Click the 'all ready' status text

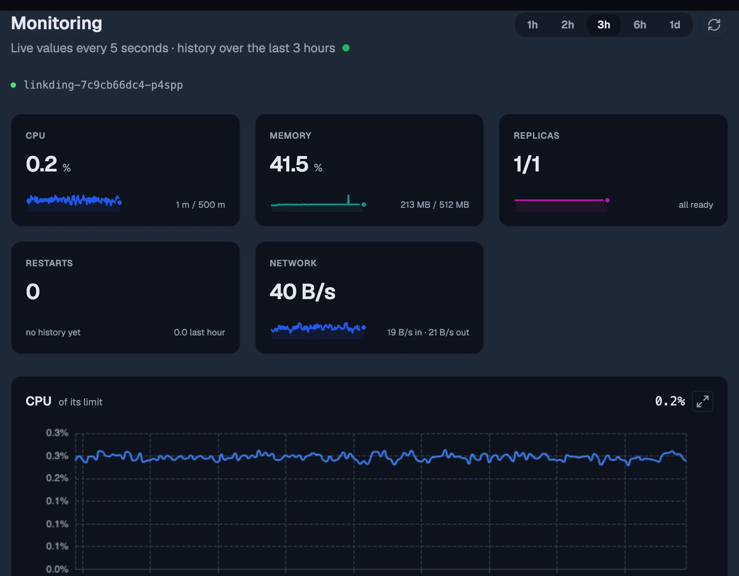pyautogui.click(x=696, y=205)
